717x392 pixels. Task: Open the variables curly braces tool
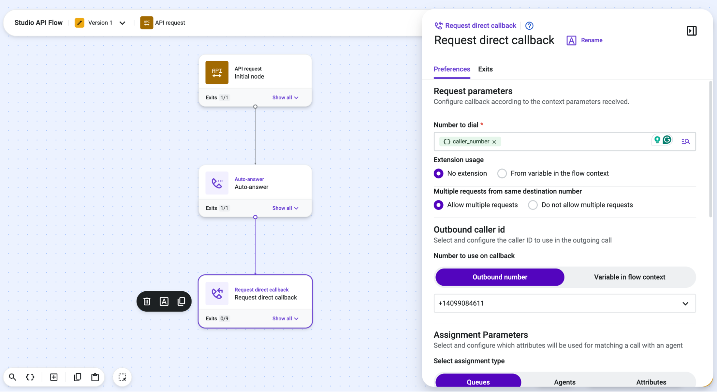[x=30, y=377]
